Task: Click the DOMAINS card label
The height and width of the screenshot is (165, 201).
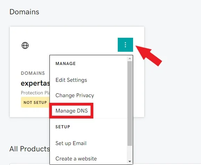Action: [33, 73]
